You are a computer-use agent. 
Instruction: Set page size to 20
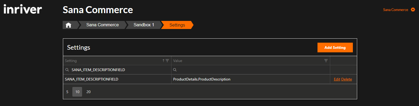pyautogui.click(x=89, y=92)
